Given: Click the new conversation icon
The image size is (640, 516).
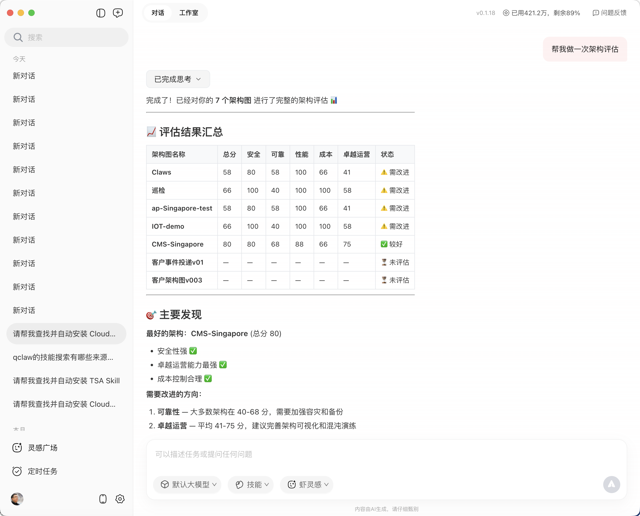Looking at the screenshot, I should 118,13.
